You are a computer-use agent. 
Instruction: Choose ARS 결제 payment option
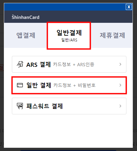(x=69, y=64)
